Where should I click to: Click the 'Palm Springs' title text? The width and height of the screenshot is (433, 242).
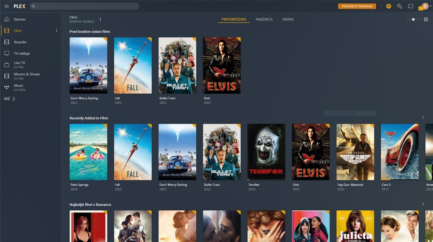pyautogui.click(x=79, y=185)
